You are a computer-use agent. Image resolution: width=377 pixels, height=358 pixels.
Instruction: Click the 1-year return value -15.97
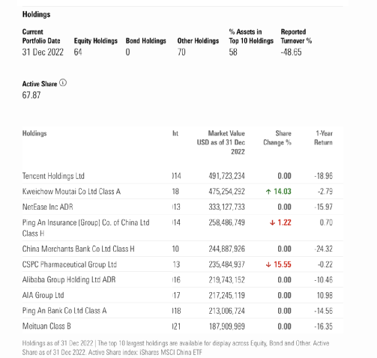(324, 207)
